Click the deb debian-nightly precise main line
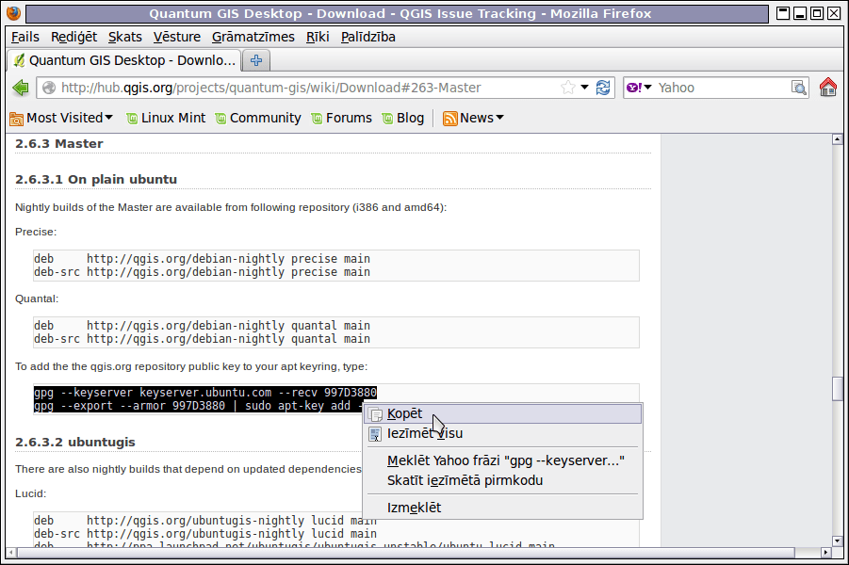 tap(202, 259)
